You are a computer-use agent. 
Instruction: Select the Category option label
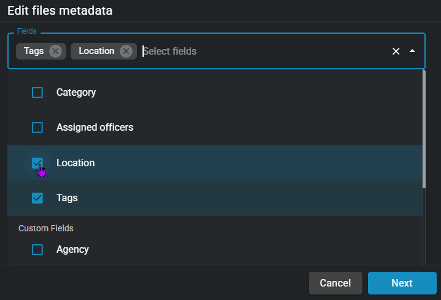[x=76, y=93]
